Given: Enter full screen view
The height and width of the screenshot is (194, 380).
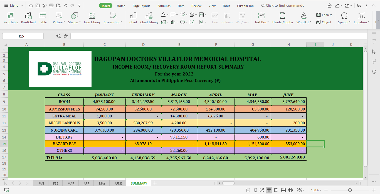Looking at the screenshot, I should pos(262,190).
